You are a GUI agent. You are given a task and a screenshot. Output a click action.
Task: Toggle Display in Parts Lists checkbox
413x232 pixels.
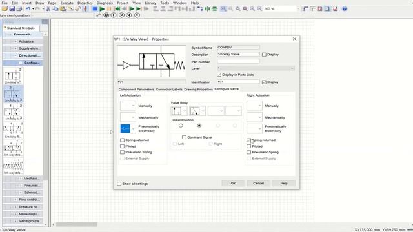(x=219, y=75)
